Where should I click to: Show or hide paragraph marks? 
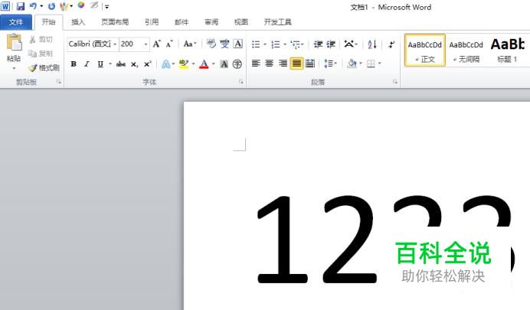click(x=391, y=44)
